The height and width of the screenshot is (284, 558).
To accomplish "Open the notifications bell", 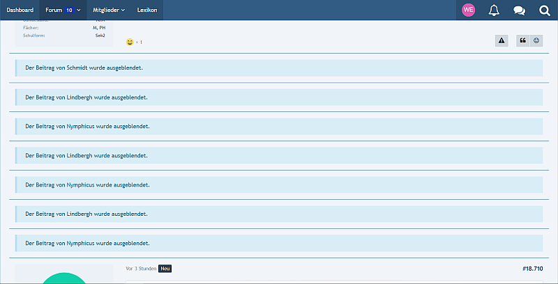I will (494, 10).
